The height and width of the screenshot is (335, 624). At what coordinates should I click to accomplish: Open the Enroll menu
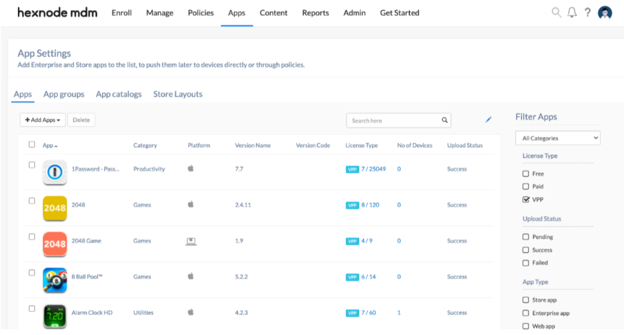click(122, 13)
